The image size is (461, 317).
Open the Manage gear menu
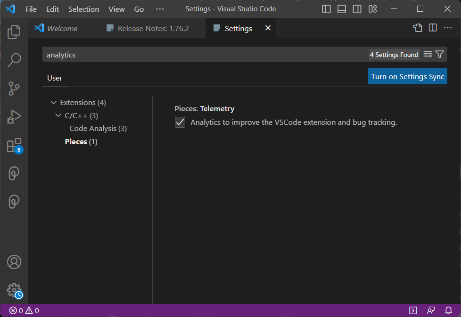click(14, 290)
